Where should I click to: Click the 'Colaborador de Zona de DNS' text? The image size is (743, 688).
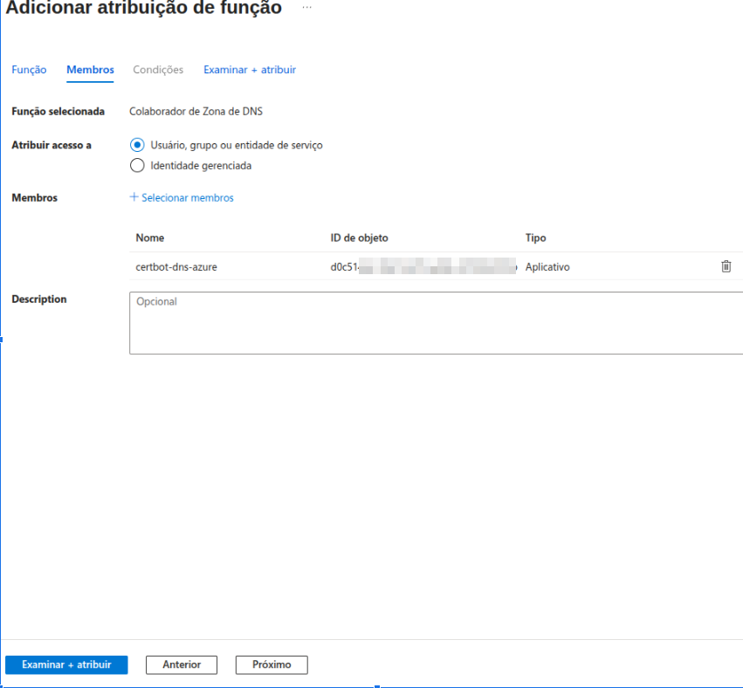coord(196,112)
